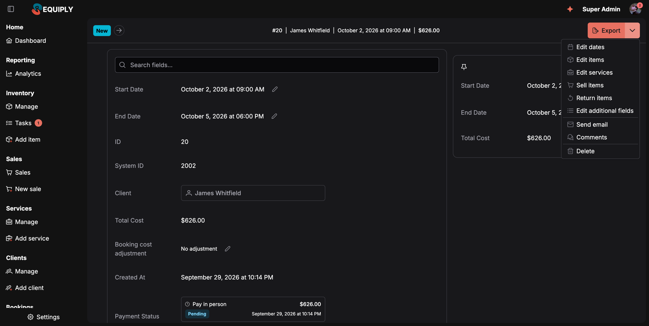Open the Dashboard page
Viewport: 649px width, 326px height.
point(26,40)
